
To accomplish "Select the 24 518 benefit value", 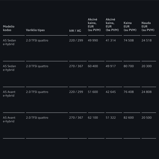I will tap(147, 40).
